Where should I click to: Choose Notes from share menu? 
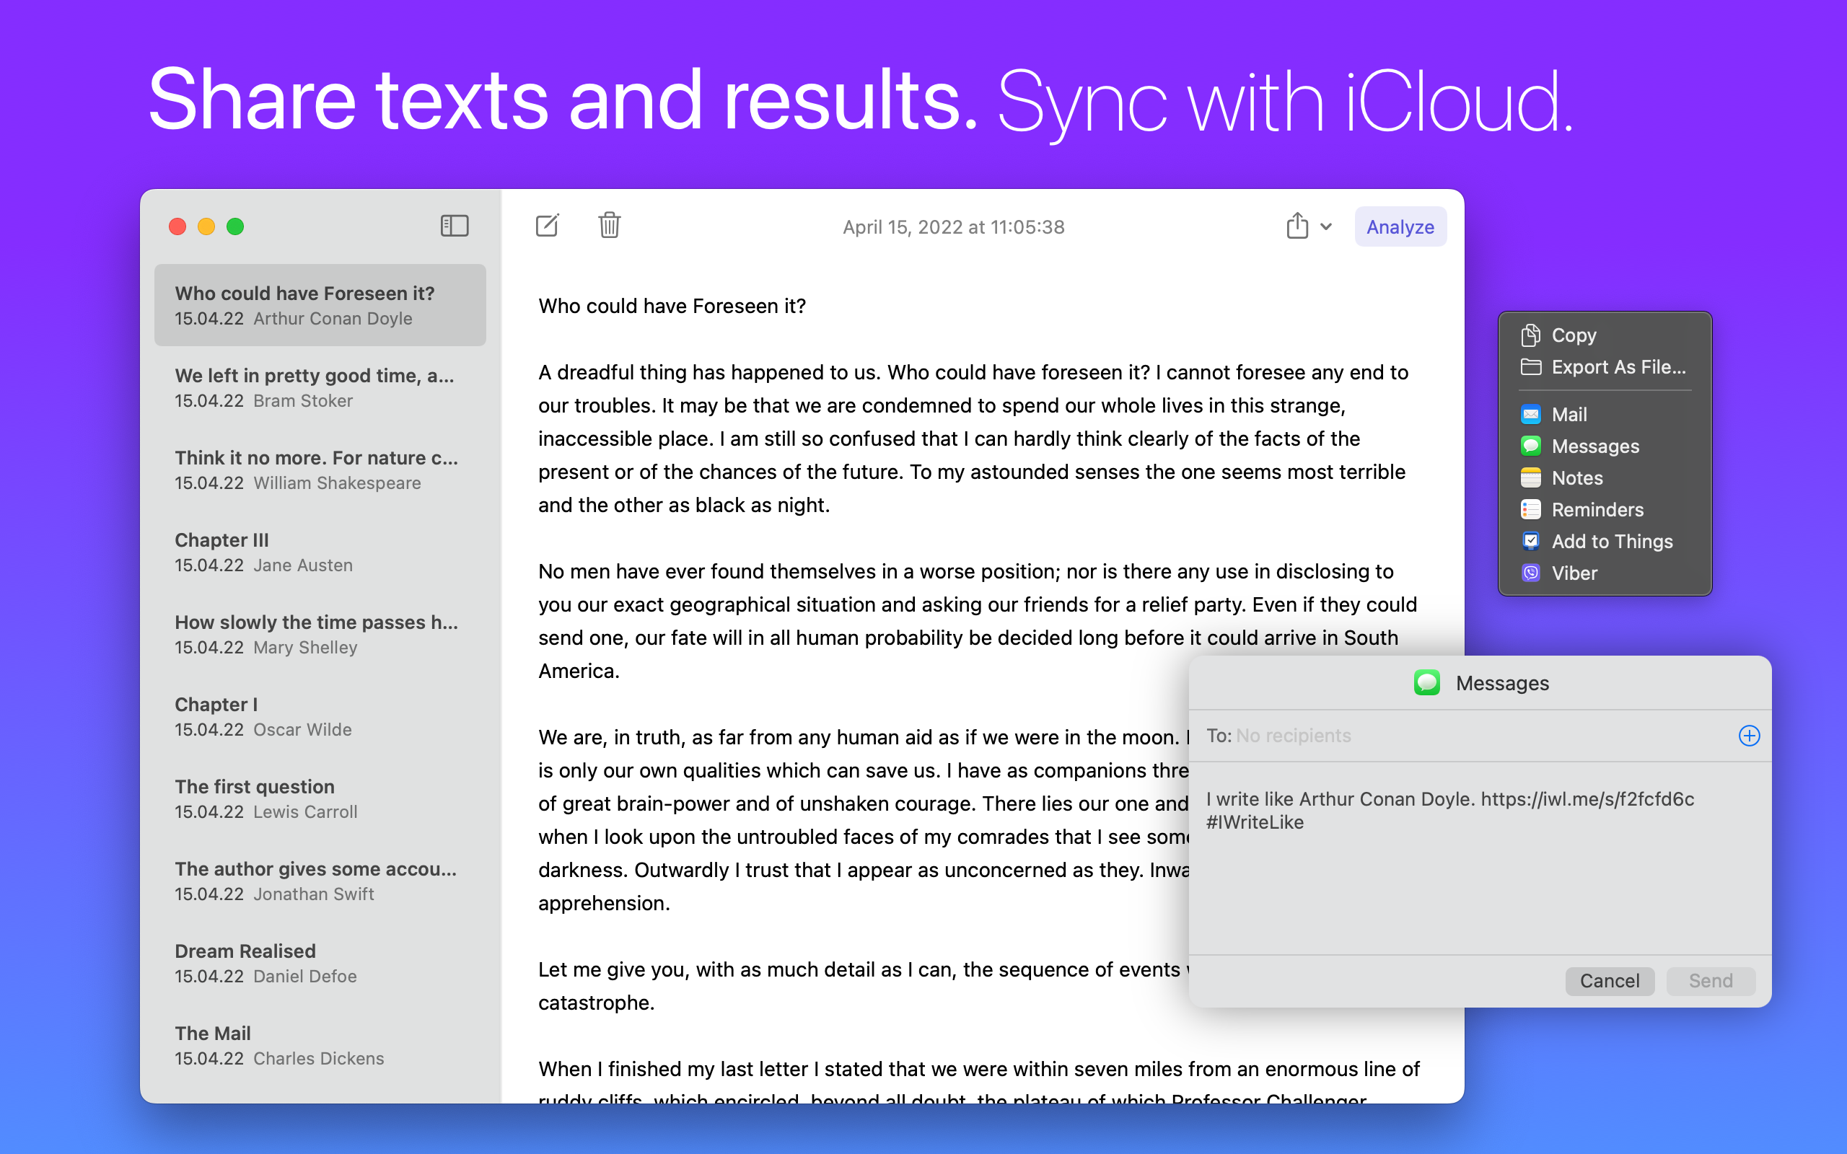coord(1577,477)
